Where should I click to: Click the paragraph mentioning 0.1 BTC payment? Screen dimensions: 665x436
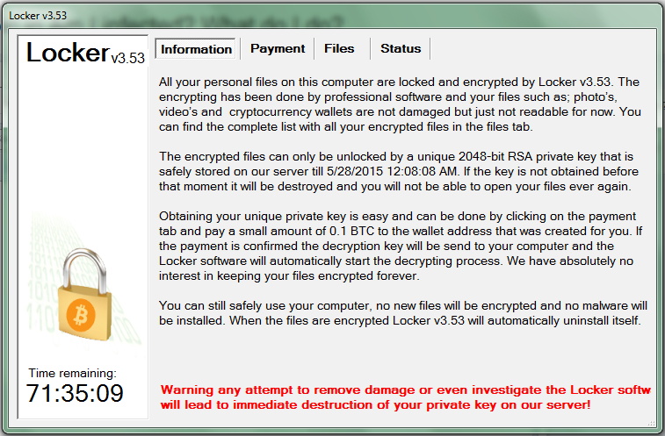[401, 247]
